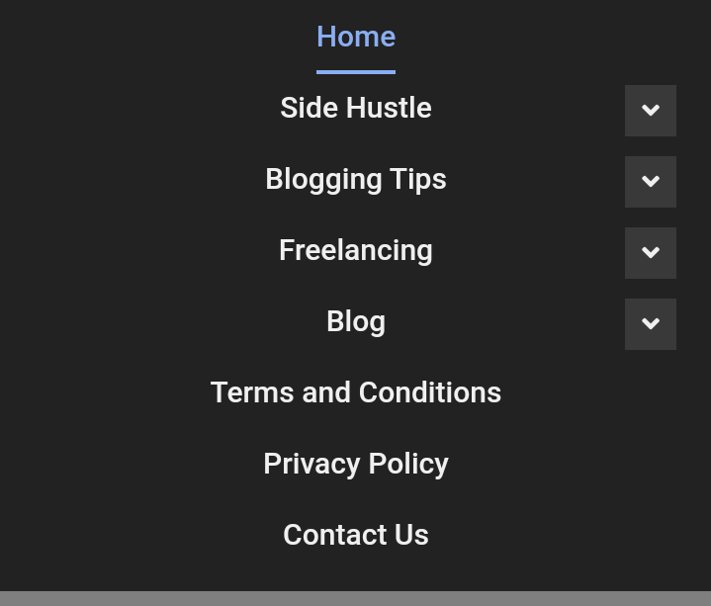Open the Side Hustle menu link
Screen dimensions: 711x606
tap(356, 108)
